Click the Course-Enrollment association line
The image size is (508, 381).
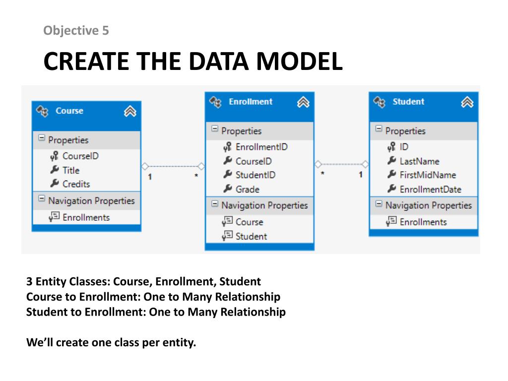coord(173,166)
